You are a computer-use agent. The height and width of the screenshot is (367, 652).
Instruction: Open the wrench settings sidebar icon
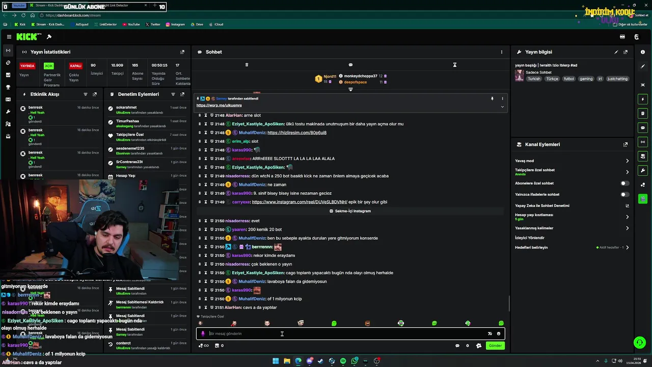click(x=8, y=112)
